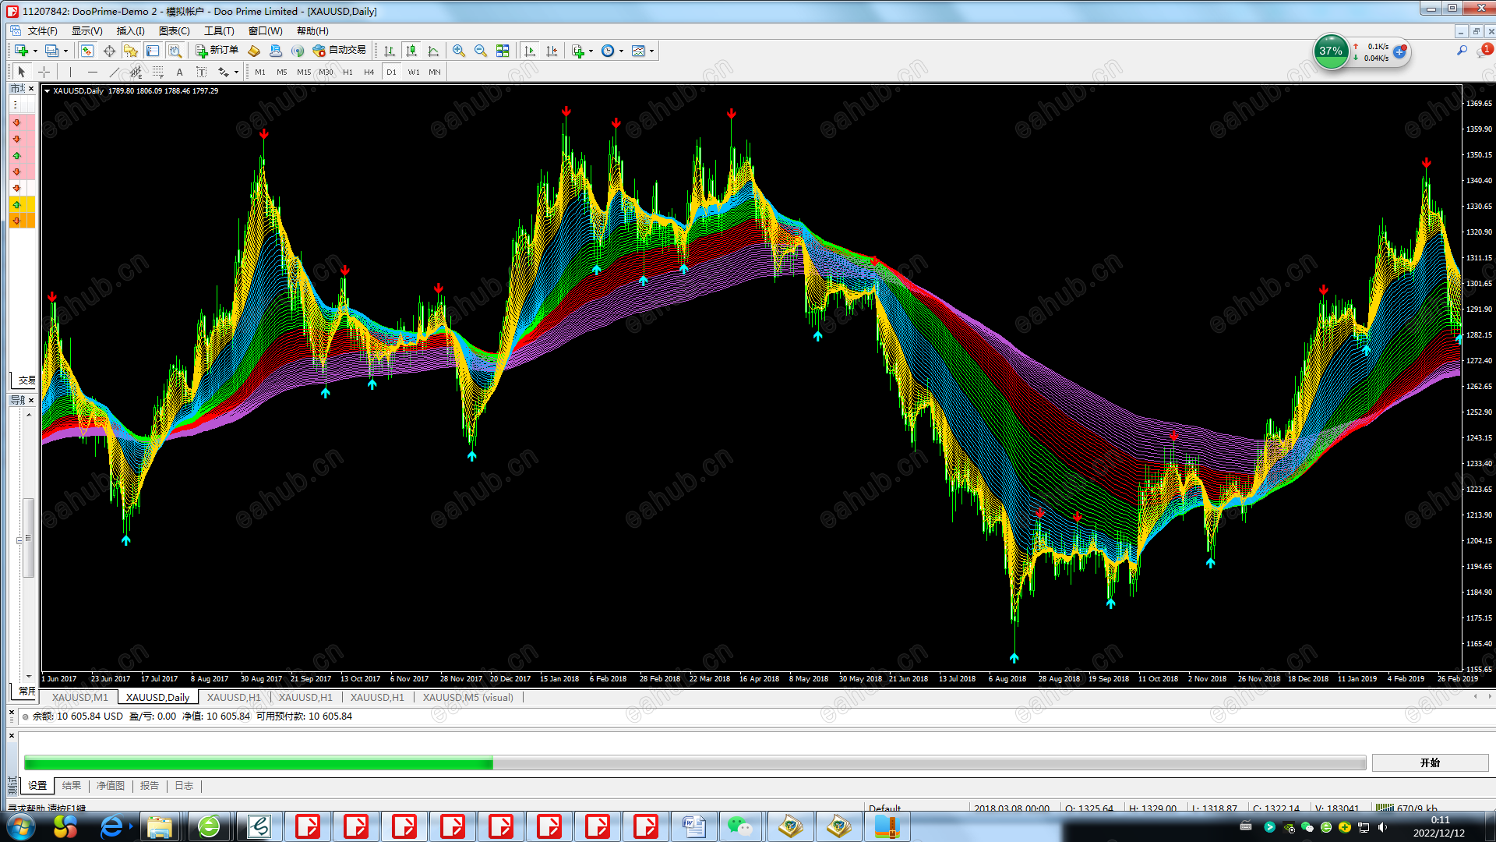Switch chart to candlestick display
This screenshot has height=842, width=1496.
coord(411,51)
